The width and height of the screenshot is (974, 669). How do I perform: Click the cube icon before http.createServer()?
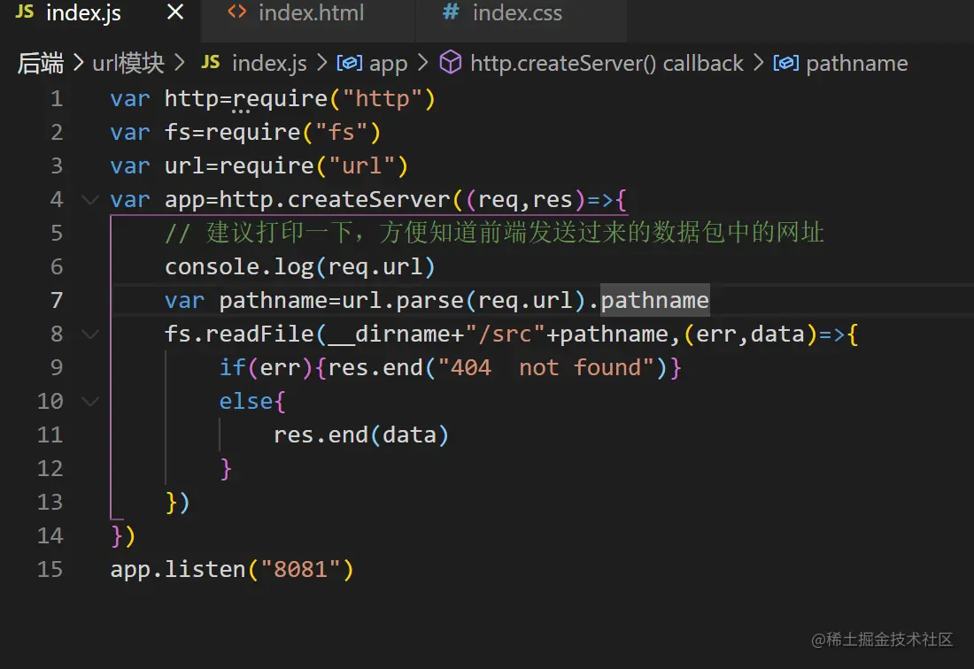pos(451,63)
